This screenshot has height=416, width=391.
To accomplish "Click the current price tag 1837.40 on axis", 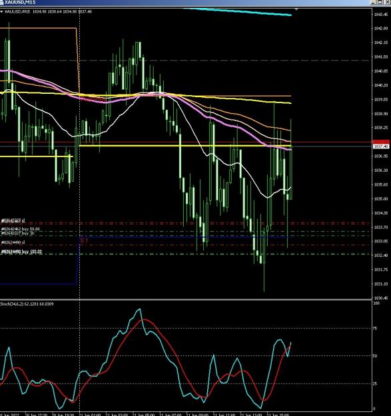I will (x=381, y=146).
